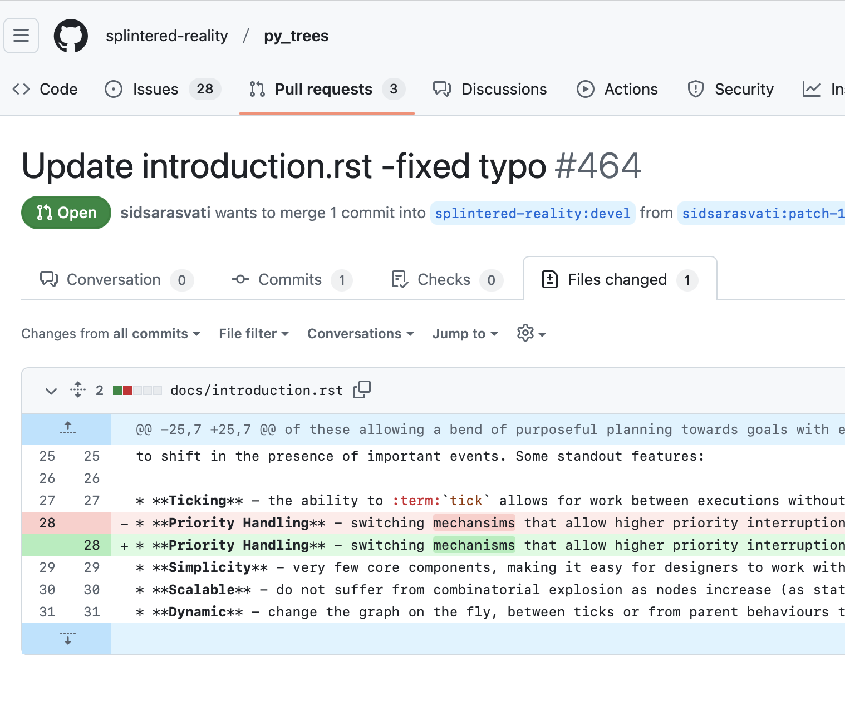845x701 pixels.
Task: Collapse the docs/introduction.rst file diff
Action: (51, 391)
